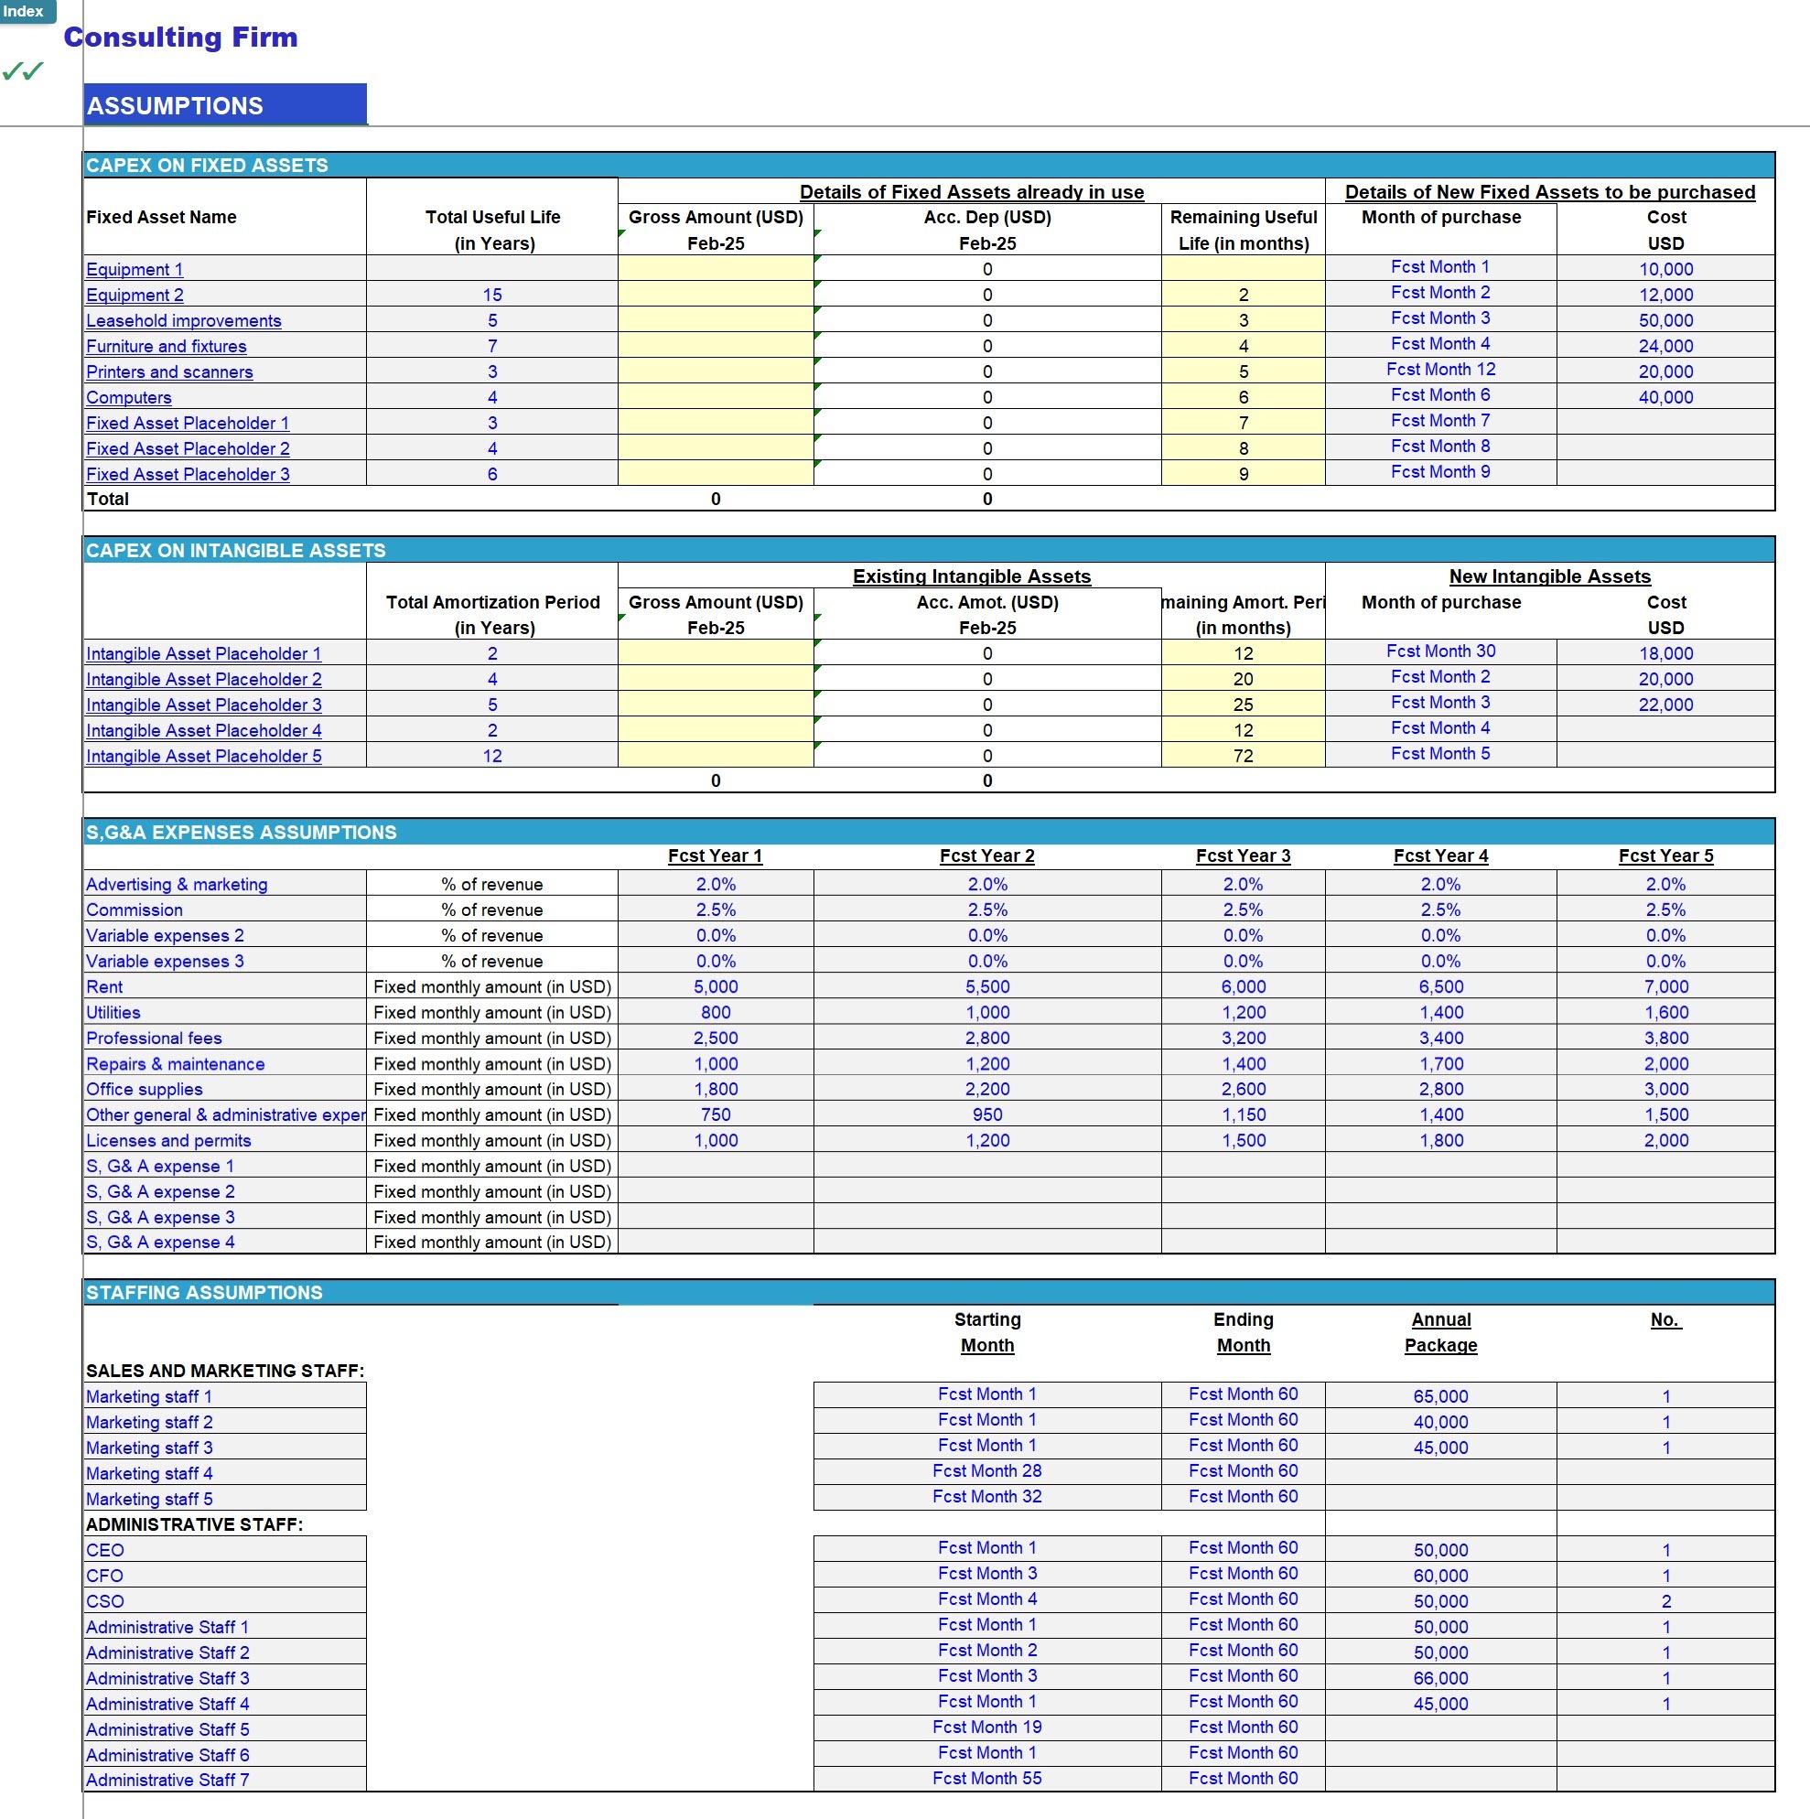Select Commission Fcst Year 1 value 2.5%
Viewport: 1810px width, 1819px height.
coord(716,909)
